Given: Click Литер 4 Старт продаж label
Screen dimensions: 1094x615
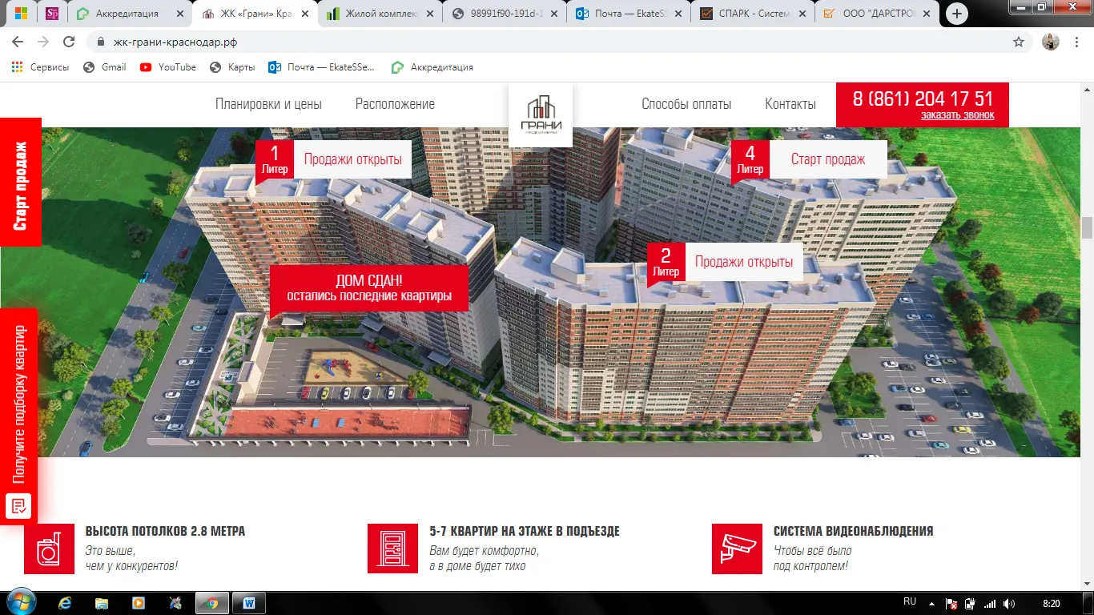Looking at the screenshot, I should point(827,159).
